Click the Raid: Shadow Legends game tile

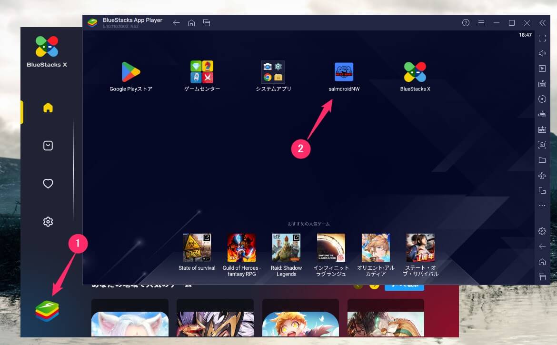point(286,247)
